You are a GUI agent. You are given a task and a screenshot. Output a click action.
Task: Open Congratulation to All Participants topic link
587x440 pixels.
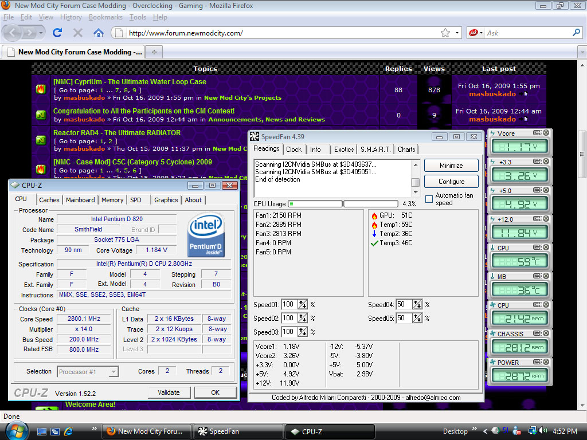(144, 111)
